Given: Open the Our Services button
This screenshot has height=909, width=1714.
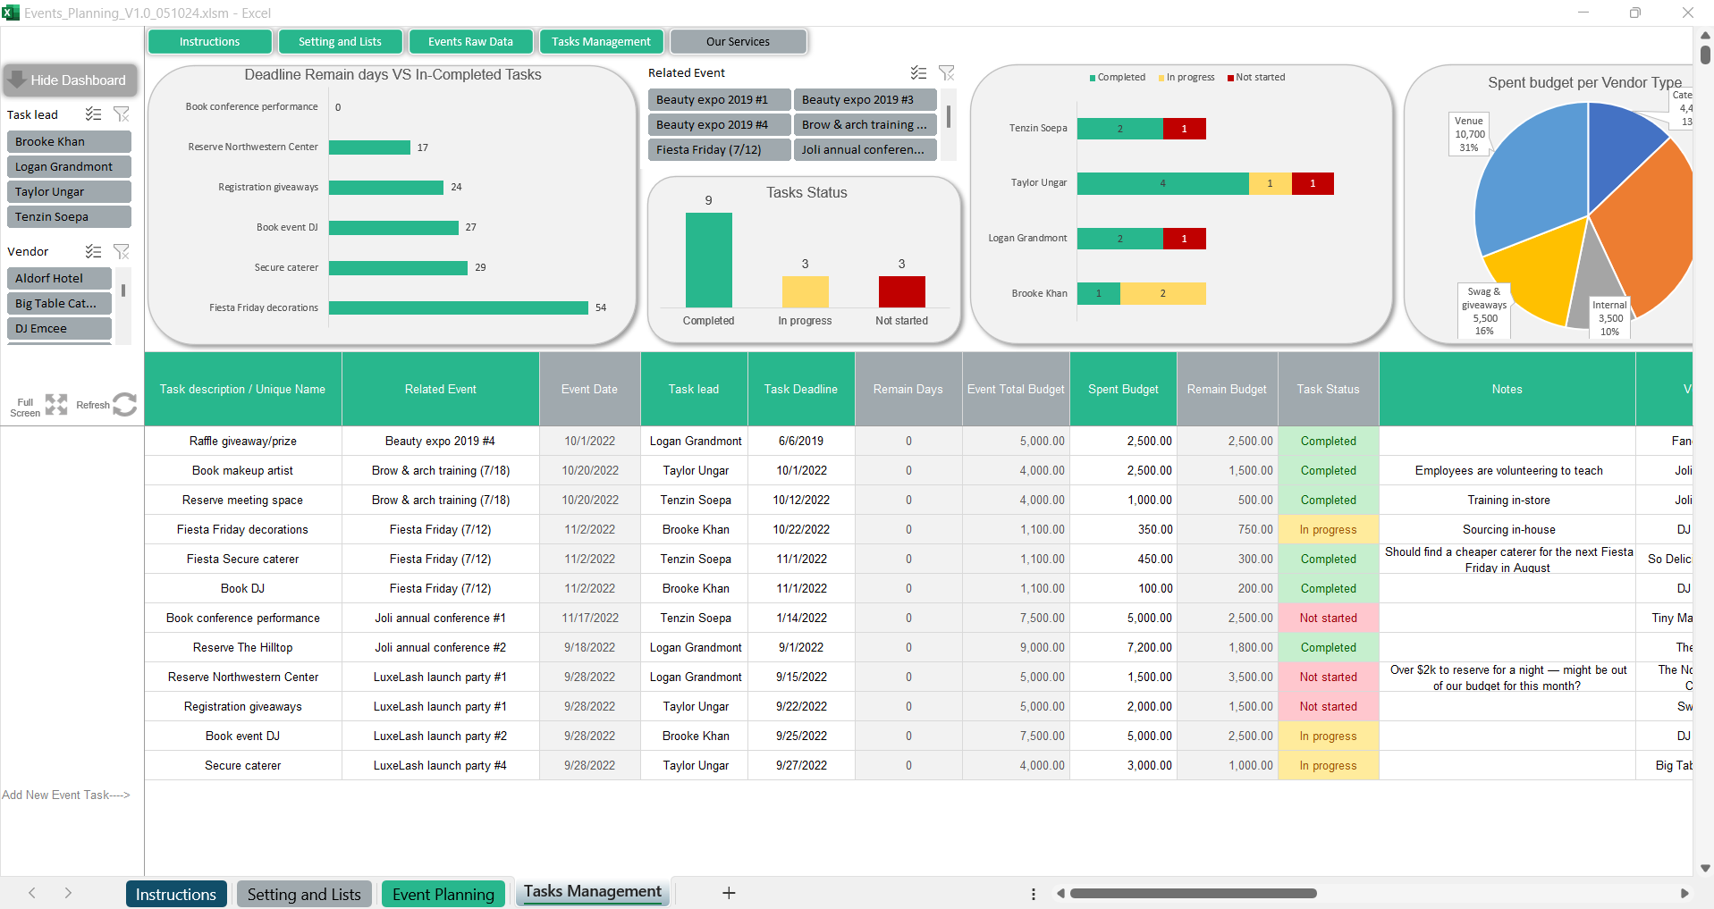Looking at the screenshot, I should (738, 42).
